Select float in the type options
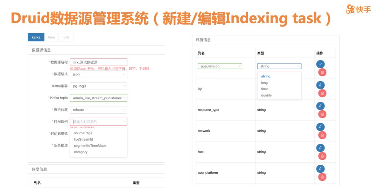 [x=279, y=89]
